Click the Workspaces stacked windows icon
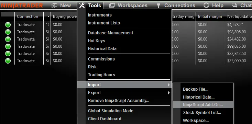The image size is (252, 124). 112,5
